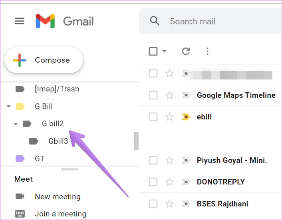The width and height of the screenshot is (282, 220).
Task: Open the G bill2 label
Action: [x=53, y=124]
